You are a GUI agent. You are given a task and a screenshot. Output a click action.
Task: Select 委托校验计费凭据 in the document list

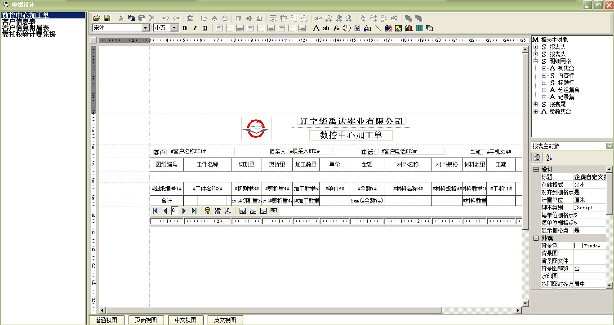(29, 34)
